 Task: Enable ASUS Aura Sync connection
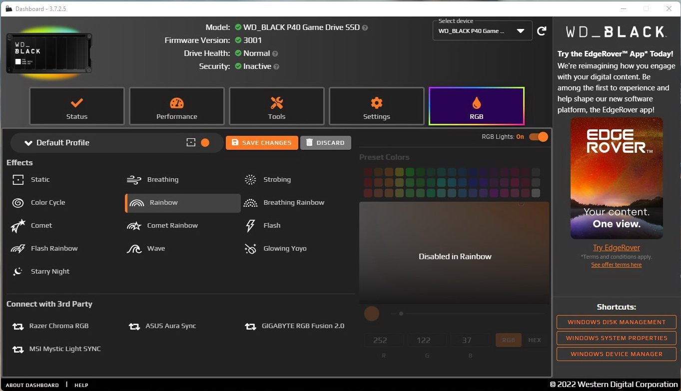coord(134,327)
